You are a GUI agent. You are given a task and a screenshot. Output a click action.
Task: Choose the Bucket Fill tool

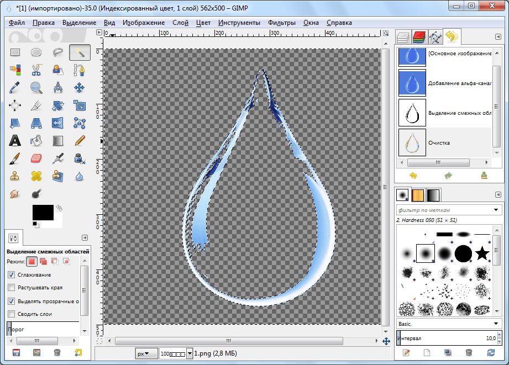coord(36,140)
